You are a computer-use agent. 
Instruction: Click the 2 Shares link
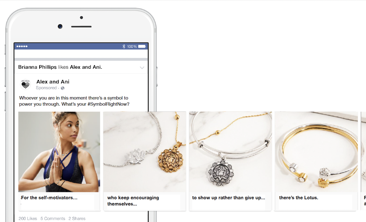point(77,218)
